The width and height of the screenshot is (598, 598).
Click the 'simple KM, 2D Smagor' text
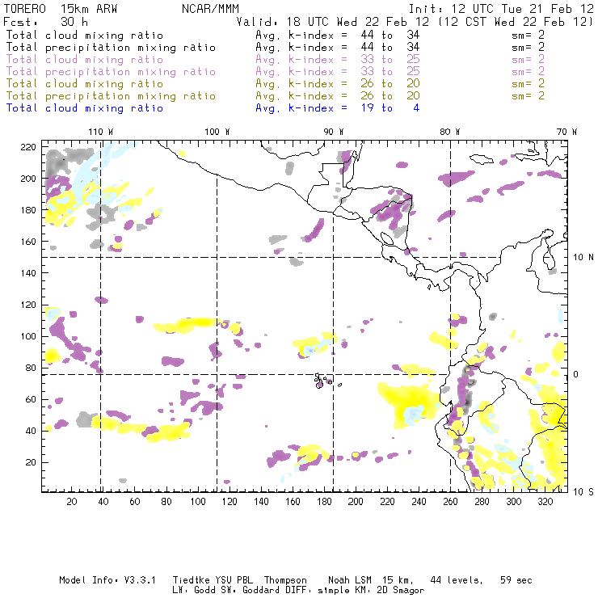(371, 591)
